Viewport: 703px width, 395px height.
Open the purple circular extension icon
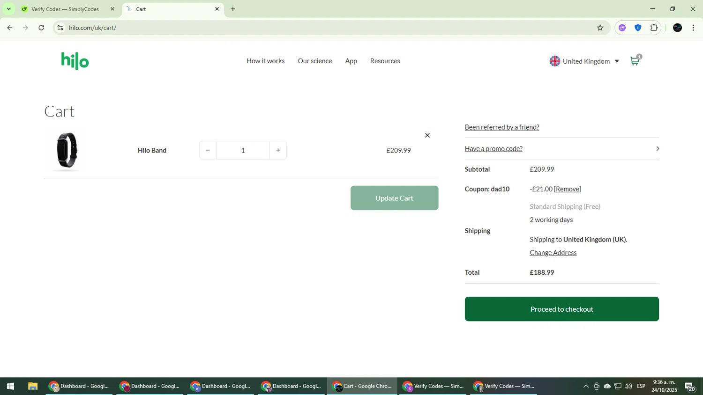[x=622, y=28]
